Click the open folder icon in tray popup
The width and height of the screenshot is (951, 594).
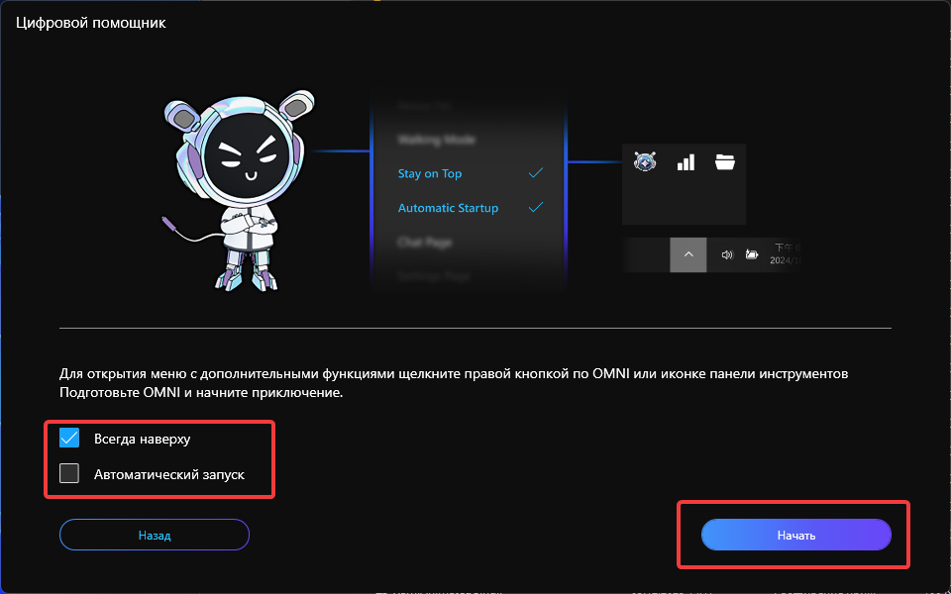pyautogui.click(x=724, y=162)
